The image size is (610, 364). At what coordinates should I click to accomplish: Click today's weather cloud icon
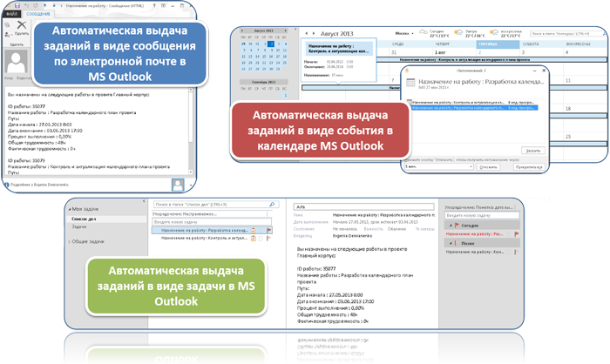tap(424, 32)
